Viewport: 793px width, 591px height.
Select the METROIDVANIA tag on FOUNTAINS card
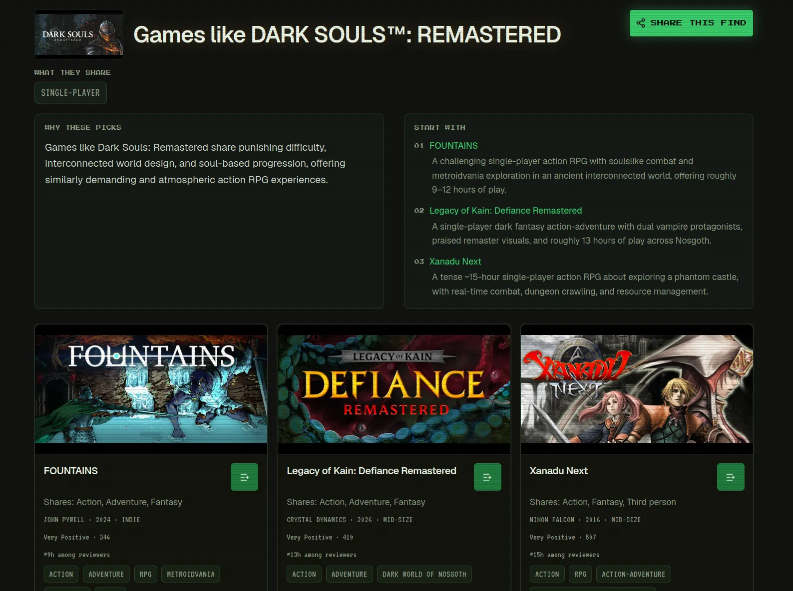point(191,574)
